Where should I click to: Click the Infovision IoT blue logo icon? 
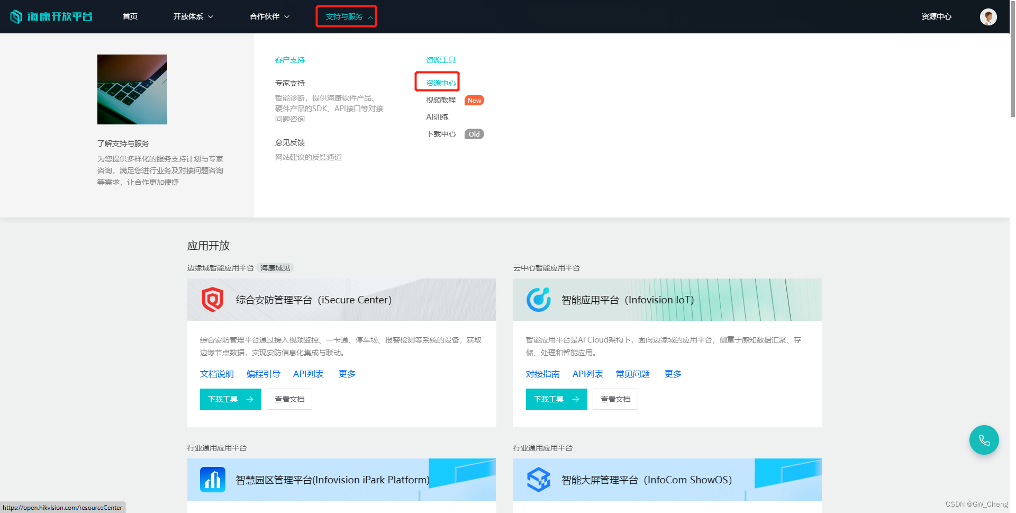coord(539,300)
